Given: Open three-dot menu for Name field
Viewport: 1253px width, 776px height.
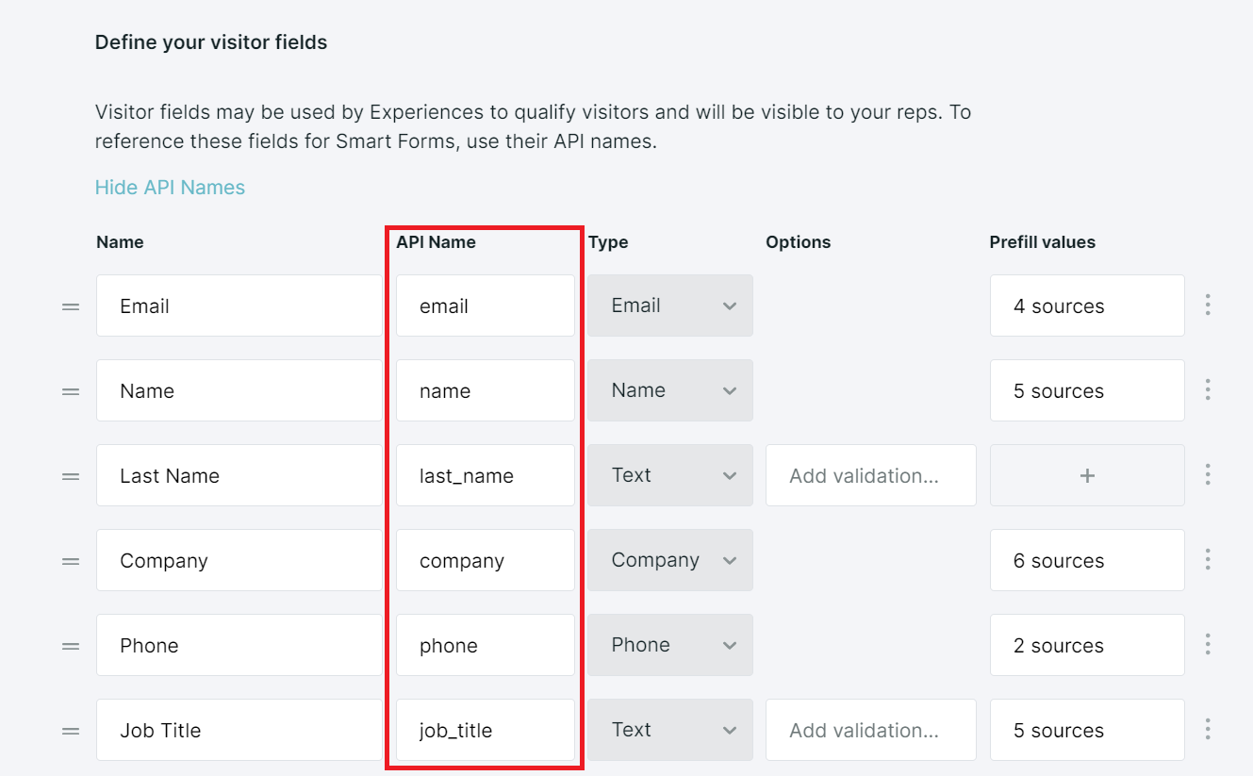Looking at the screenshot, I should [1208, 390].
